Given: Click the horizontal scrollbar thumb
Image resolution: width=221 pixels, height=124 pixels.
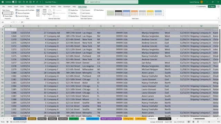Looking at the screenshot, I should click(200, 119).
